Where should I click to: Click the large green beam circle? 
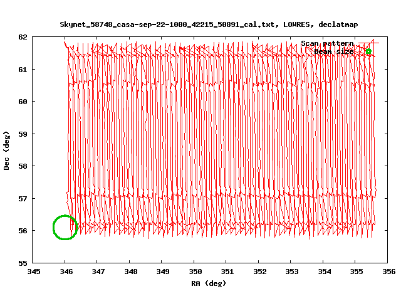[x=65, y=227]
